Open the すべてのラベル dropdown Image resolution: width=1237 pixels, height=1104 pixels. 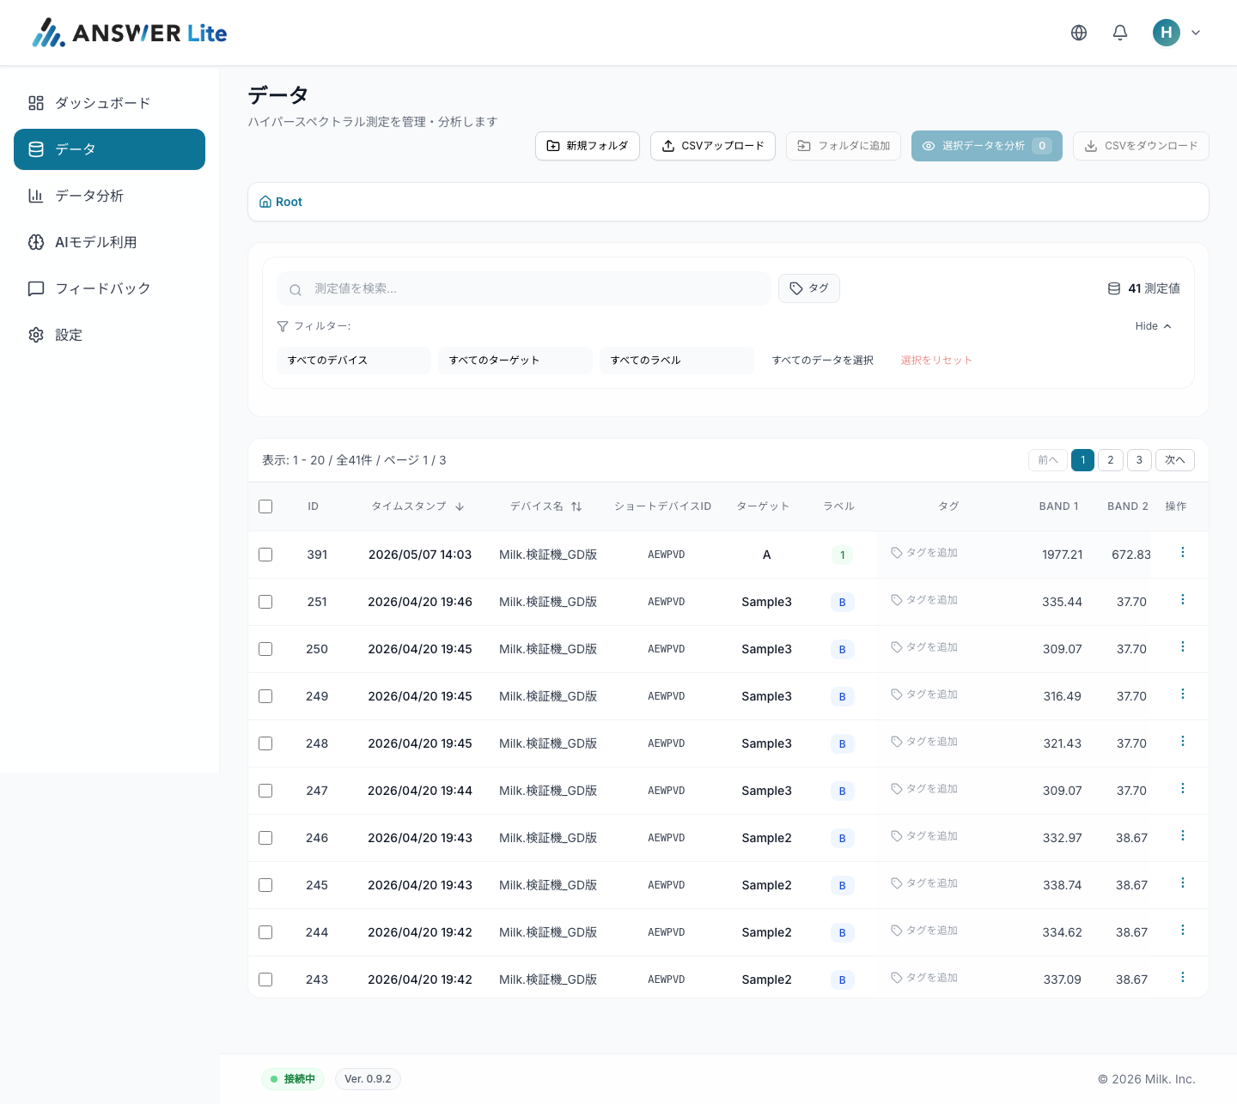(677, 361)
